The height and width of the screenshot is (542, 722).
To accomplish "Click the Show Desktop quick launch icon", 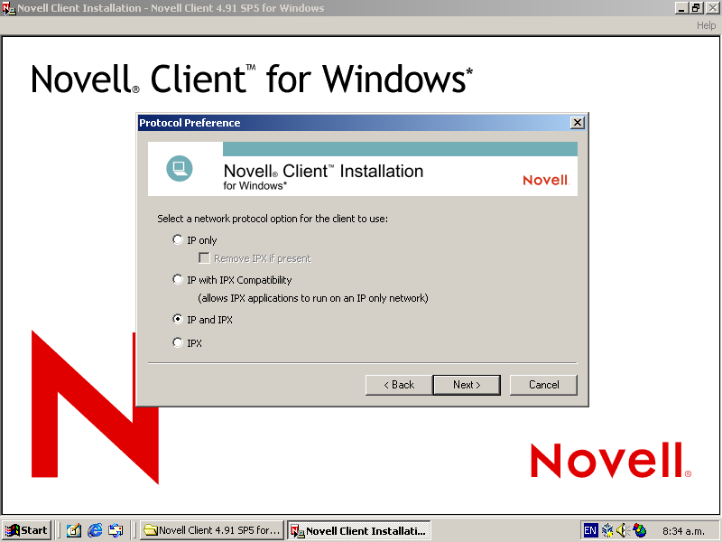I will click(x=74, y=530).
